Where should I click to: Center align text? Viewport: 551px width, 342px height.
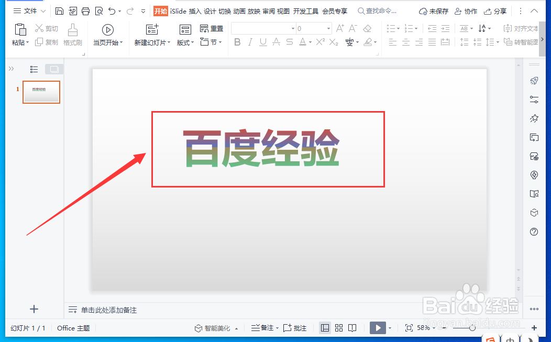(x=406, y=42)
